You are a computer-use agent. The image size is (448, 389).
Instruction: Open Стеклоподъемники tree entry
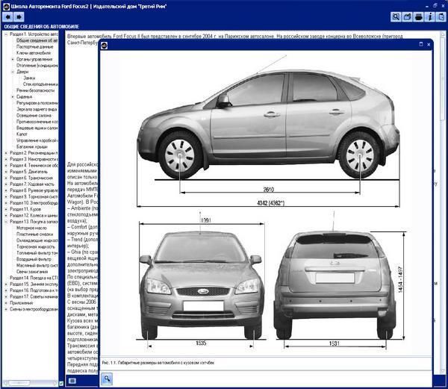tap(40, 84)
